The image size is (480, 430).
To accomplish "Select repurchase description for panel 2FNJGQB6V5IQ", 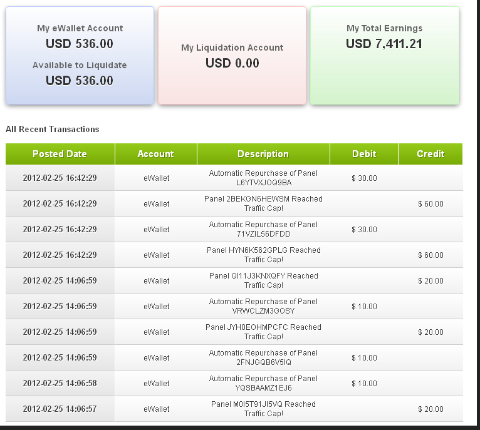I will [263, 358].
